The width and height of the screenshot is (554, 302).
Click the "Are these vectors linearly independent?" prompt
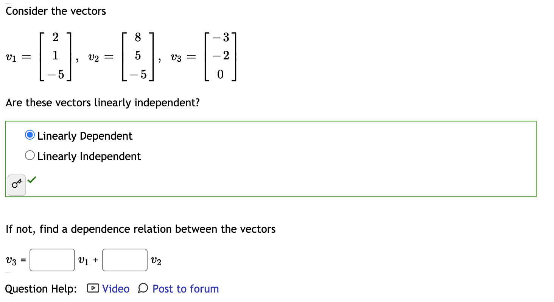(103, 103)
